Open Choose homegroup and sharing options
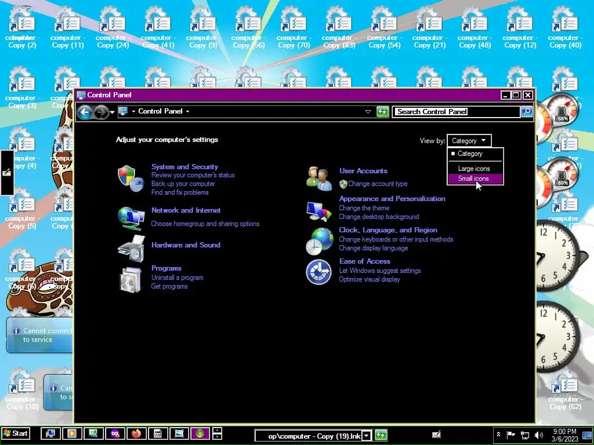This screenshot has height=445, width=594. click(205, 224)
